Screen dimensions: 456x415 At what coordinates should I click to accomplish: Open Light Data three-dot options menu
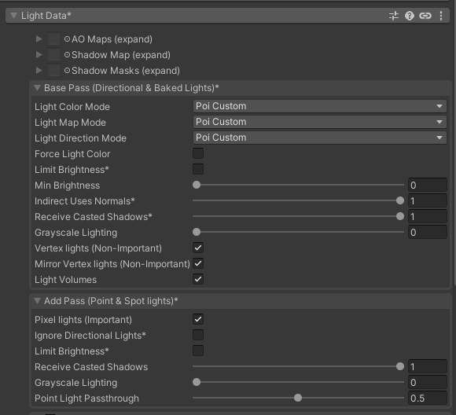441,16
